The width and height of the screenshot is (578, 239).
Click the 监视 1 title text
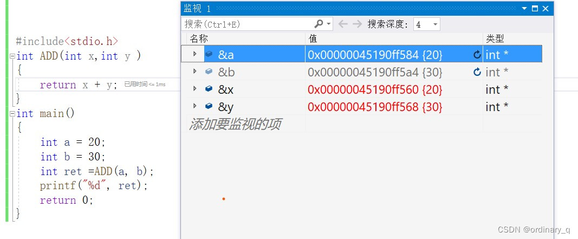click(x=197, y=9)
